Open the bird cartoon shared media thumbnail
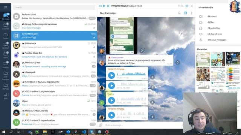This screenshot has height=135, width=241. pyautogui.click(x=218, y=59)
